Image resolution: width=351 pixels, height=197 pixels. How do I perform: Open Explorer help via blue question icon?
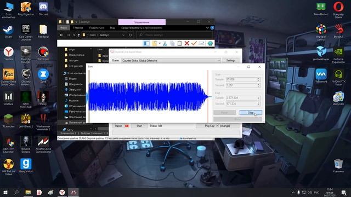[x=212, y=28]
